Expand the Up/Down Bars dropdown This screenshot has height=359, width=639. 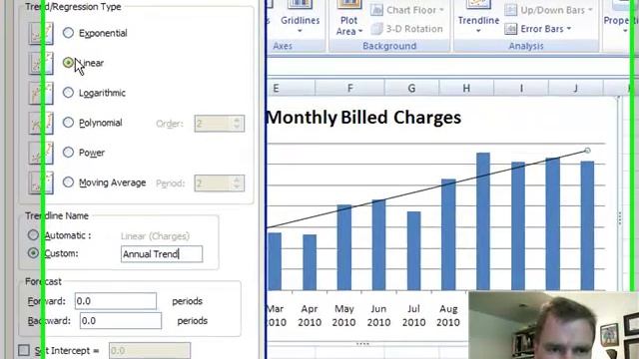coord(590,10)
